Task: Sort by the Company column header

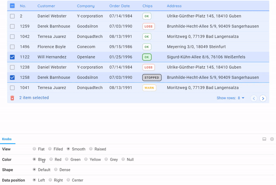Action: pyautogui.click(x=86, y=6)
